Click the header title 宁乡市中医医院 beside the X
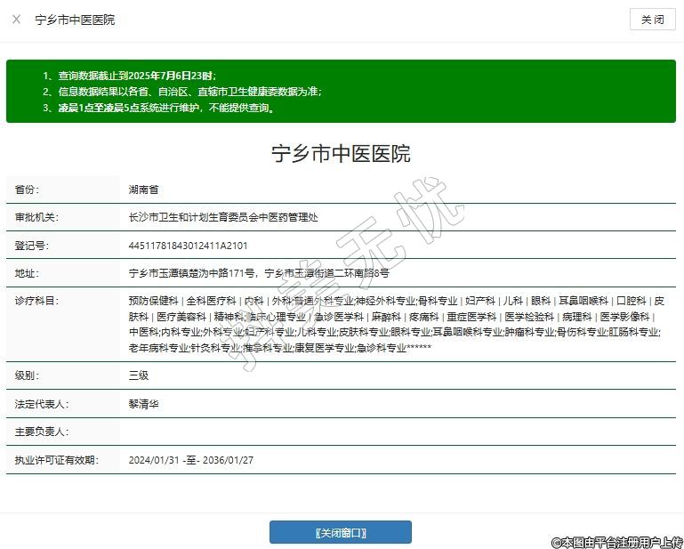Screen dimensions: 684x549 [75, 20]
